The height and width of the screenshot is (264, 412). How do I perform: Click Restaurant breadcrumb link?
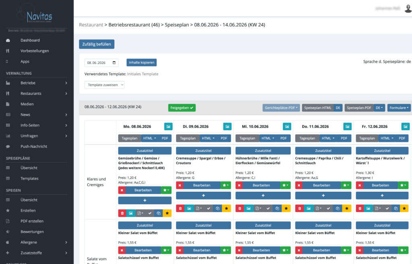pyautogui.click(x=91, y=25)
